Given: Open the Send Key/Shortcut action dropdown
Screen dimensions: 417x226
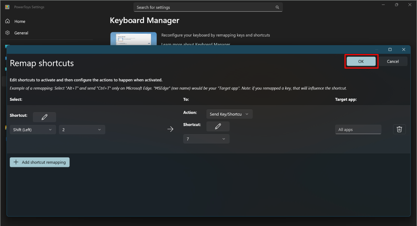Looking at the screenshot, I should tap(229, 114).
